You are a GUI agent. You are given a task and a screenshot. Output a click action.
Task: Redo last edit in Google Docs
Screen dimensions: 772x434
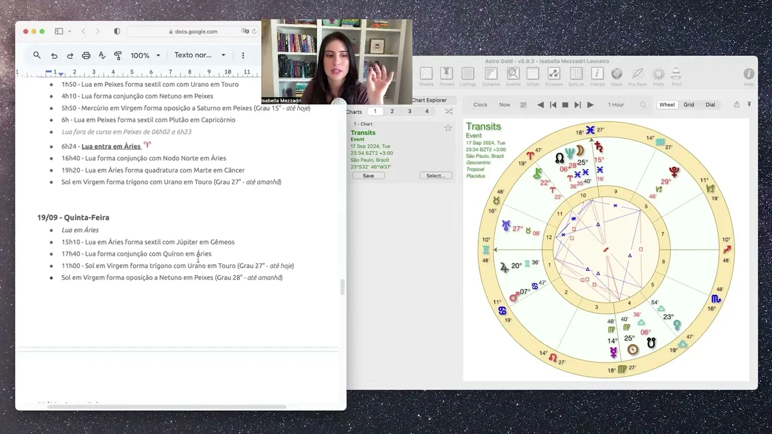point(70,55)
